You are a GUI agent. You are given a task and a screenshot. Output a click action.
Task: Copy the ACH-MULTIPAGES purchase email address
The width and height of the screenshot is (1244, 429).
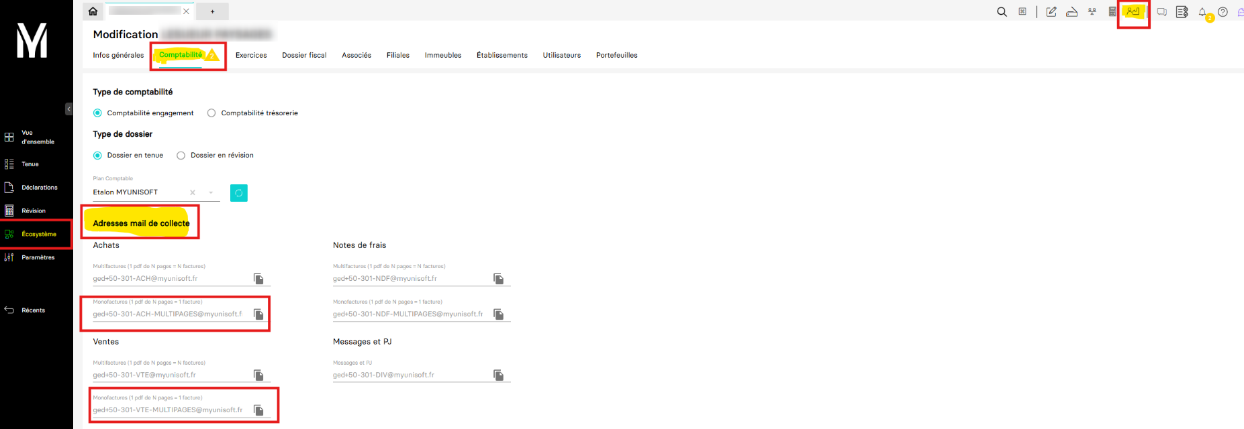click(x=258, y=314)
